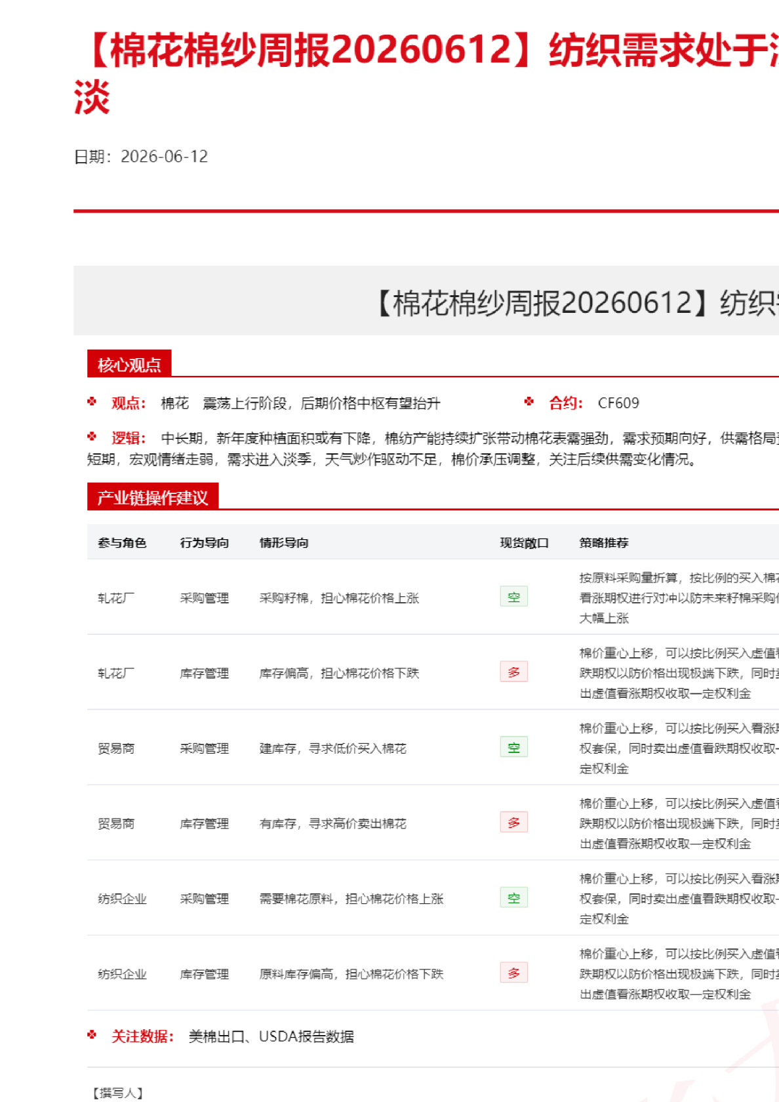The image size is (779, 1102).
Task: Select the 核心观点 section tab
Action: tap(129, 364)
